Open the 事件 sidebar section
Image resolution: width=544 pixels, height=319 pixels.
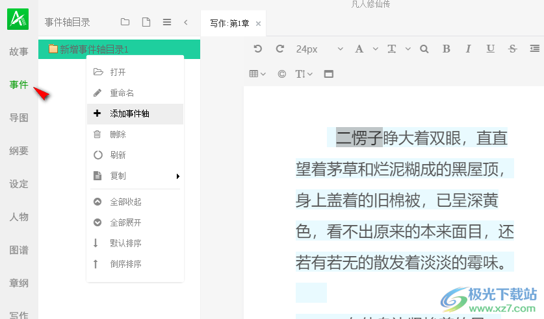click(19, 84)
